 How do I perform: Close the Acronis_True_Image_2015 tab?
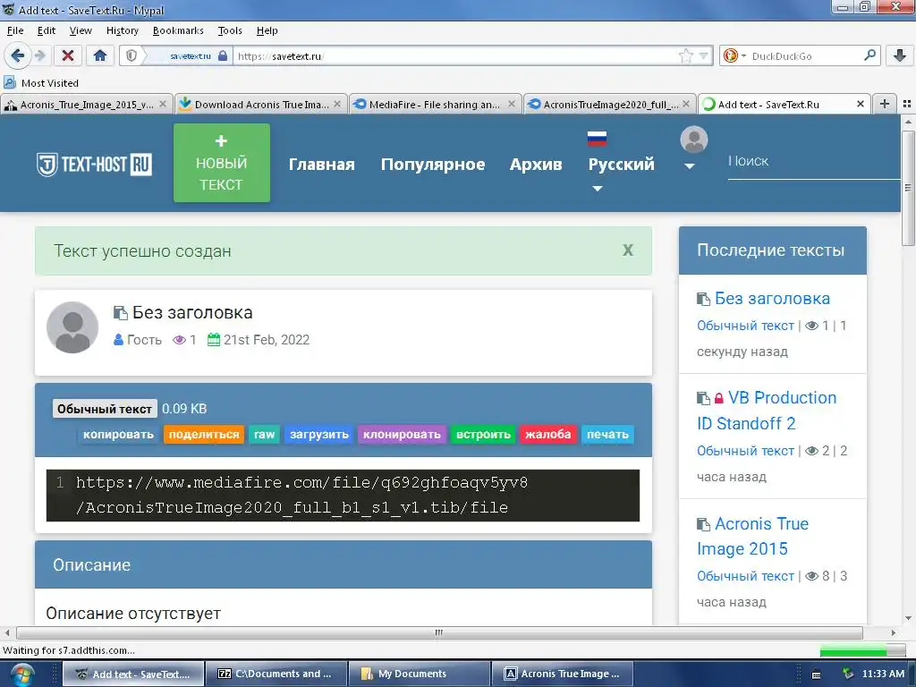pyautogui.click(x=163, y=104)
